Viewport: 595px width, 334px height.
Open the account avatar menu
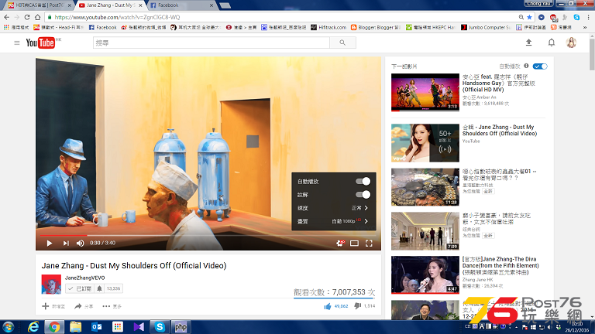(571, 43)
